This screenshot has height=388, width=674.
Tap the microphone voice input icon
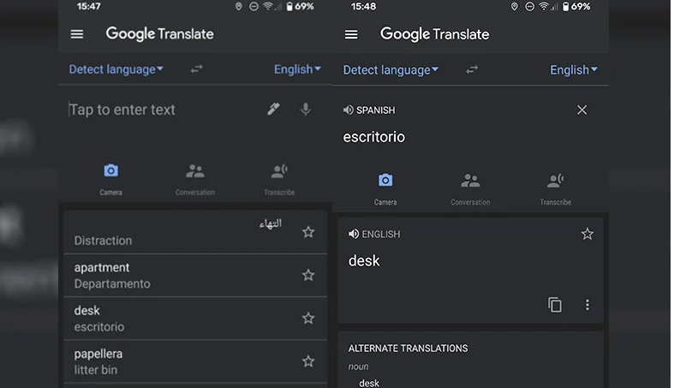tap(305, 110)
